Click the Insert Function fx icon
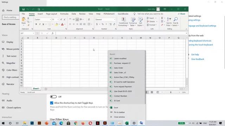 point(52,33)
